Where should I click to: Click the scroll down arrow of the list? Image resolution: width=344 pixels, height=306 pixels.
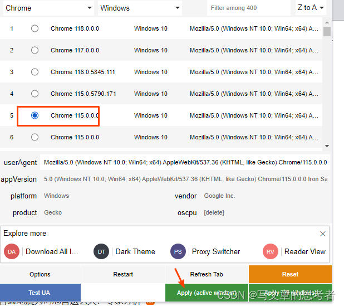(327, 146)
